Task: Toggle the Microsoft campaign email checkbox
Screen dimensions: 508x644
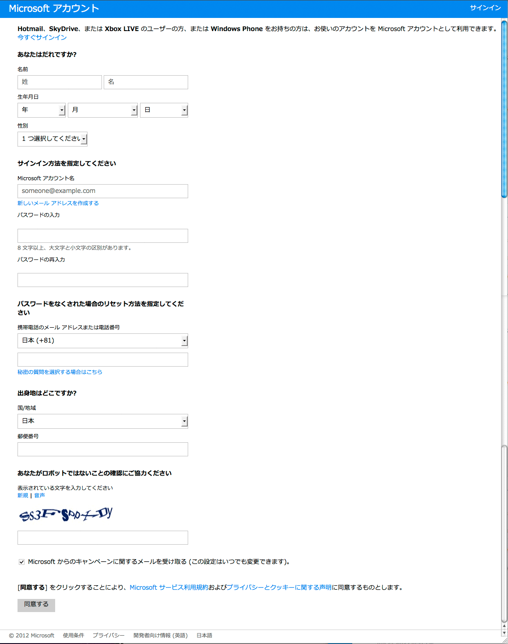Action: click(x=21, y=562)
